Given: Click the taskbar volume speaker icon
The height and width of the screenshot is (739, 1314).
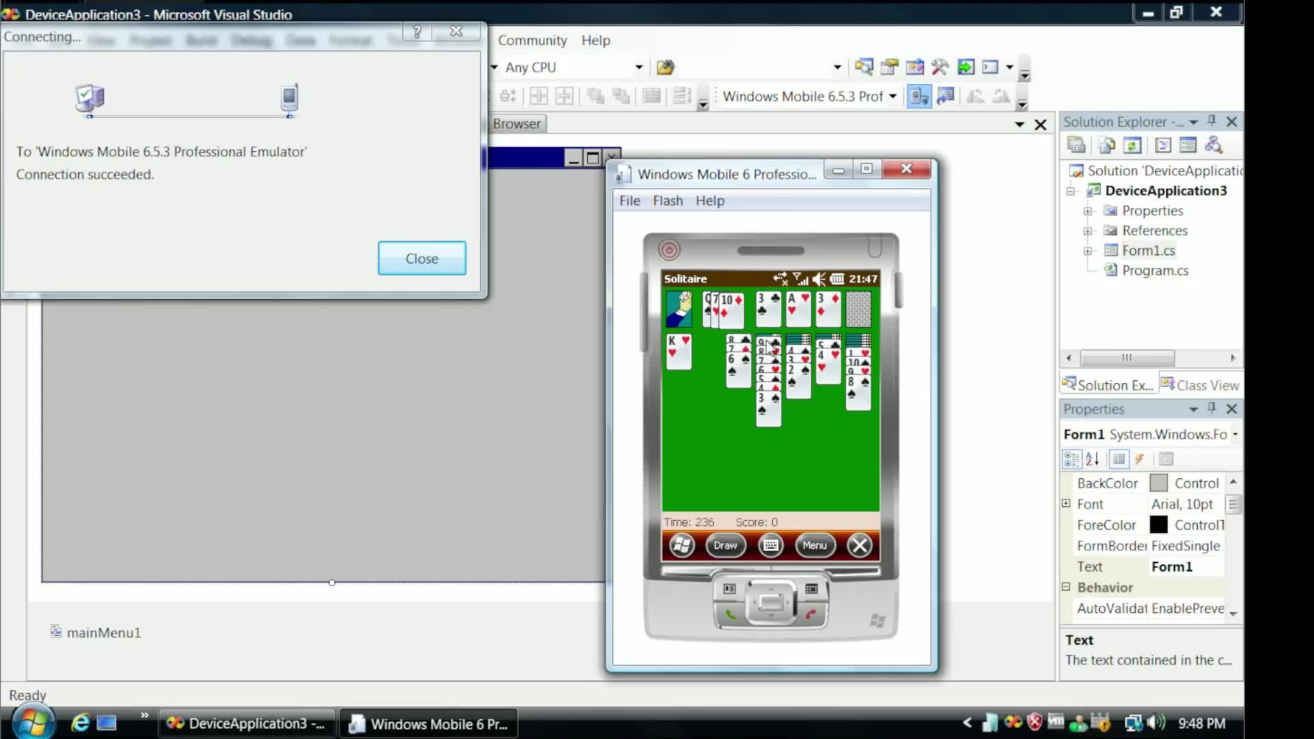Looking at the screenshot, I should point(1157,723).
